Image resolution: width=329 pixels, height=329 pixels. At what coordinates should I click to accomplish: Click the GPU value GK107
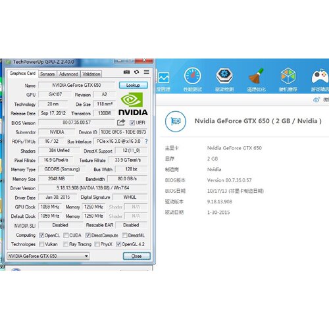[x=55, y=94]
